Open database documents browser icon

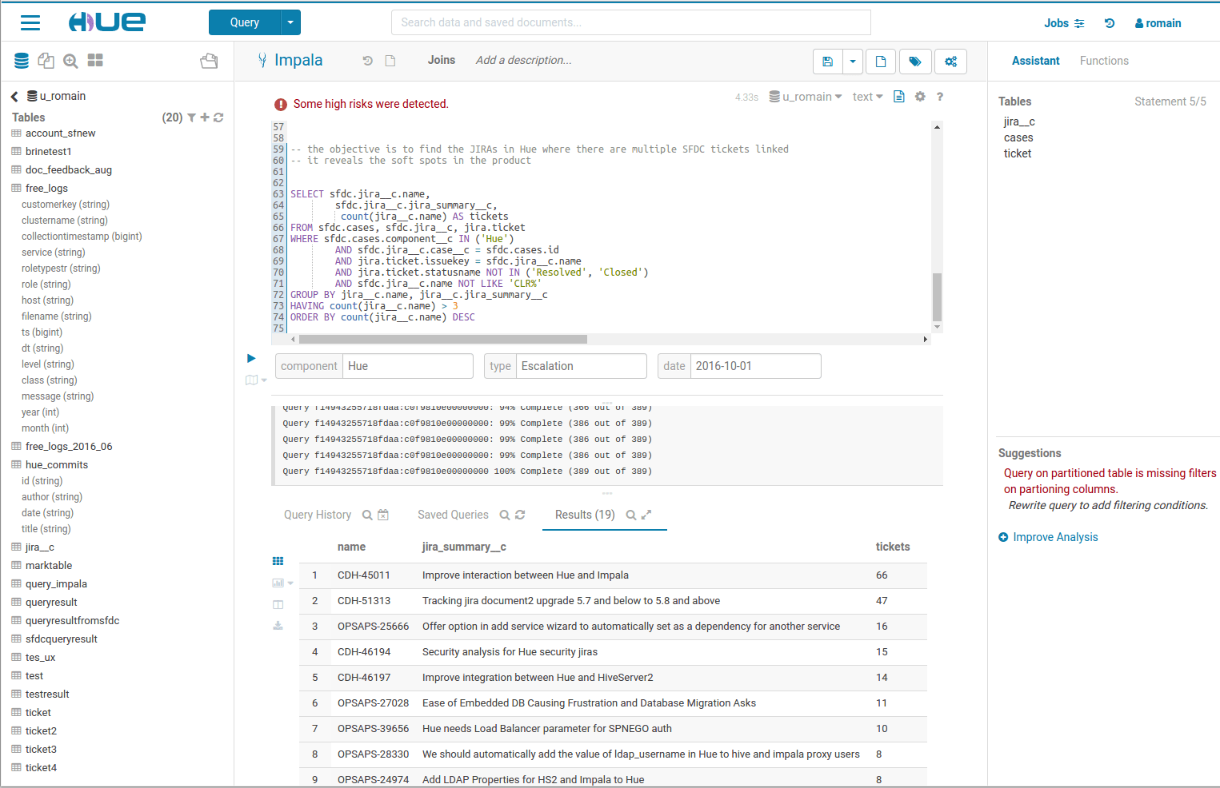[x=46, y=61]
